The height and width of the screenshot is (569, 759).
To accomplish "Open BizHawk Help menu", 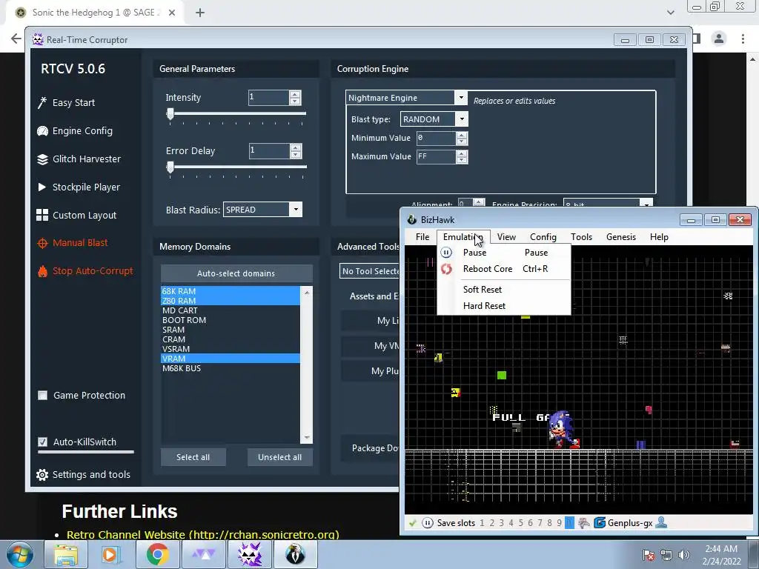I will pos(659,237).
